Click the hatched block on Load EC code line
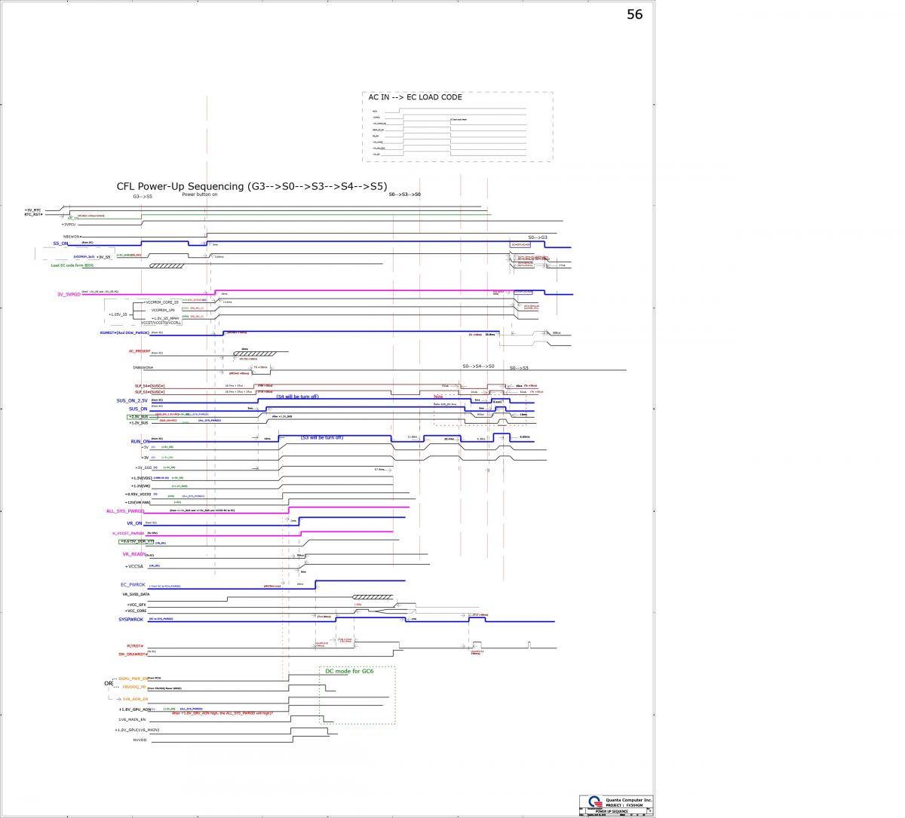This screenshot has width=905, height=818. point(167,265)
